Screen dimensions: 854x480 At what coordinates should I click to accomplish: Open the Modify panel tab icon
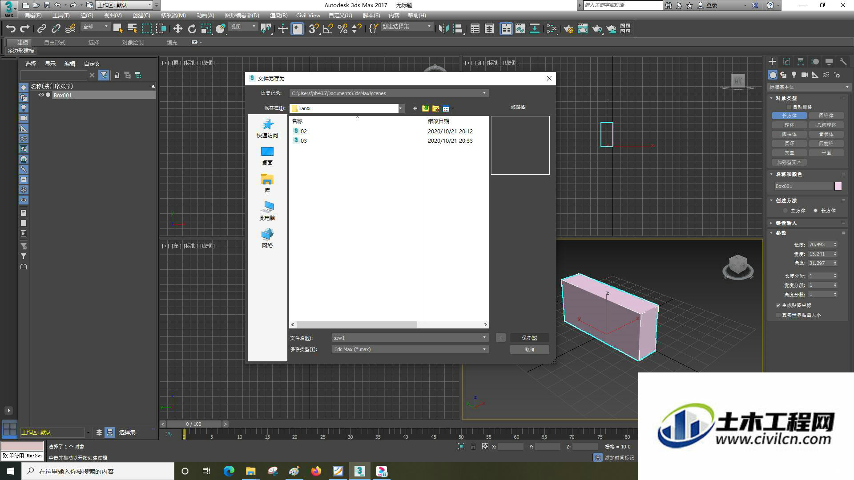[x=786, y=62]
